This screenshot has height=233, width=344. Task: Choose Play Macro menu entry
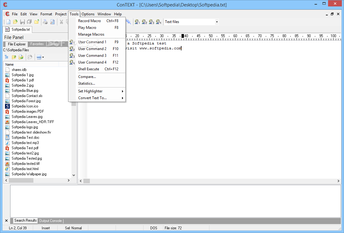[x=97, y=28]
